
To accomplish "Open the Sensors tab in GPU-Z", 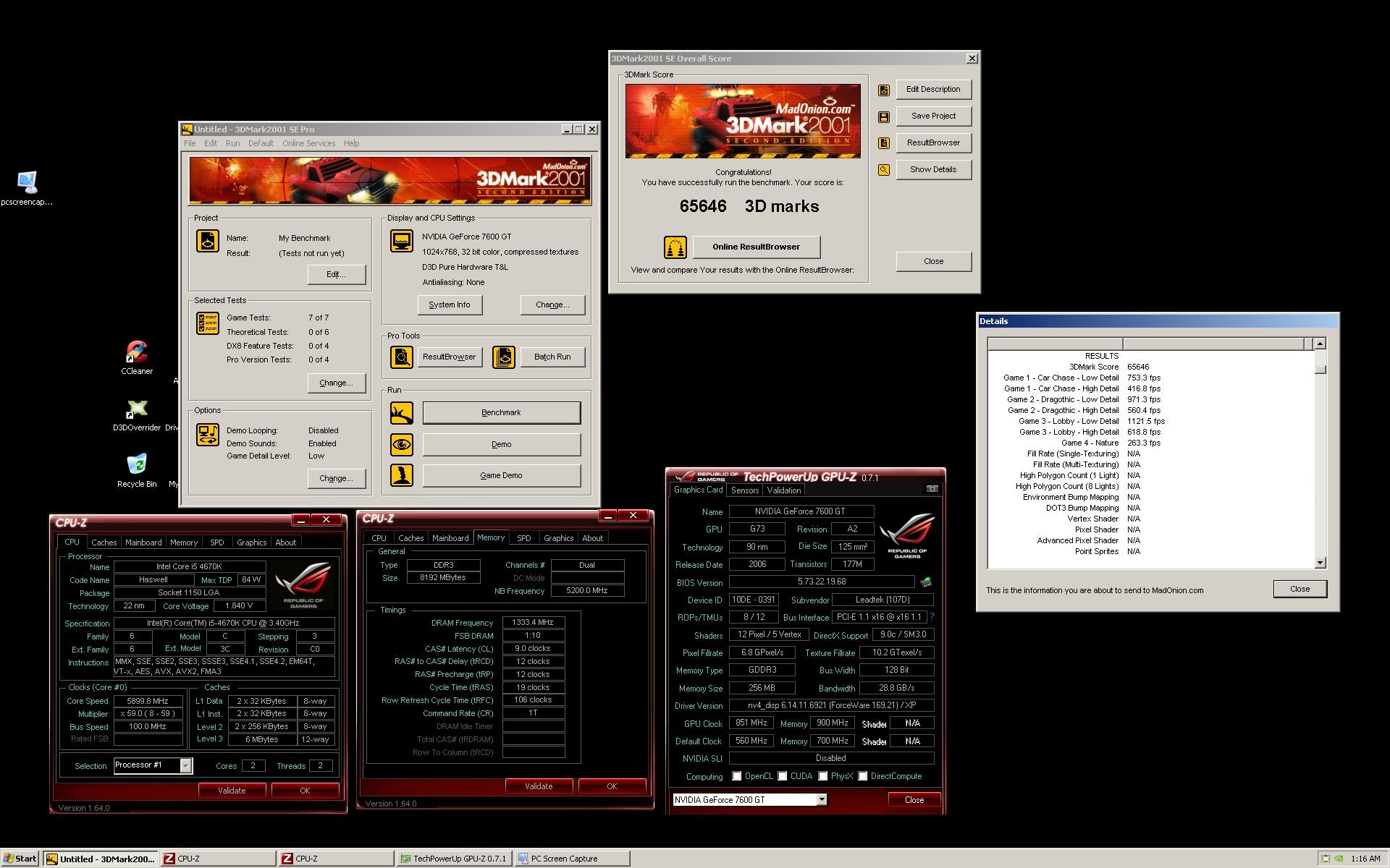I will pyautogui.click(x=745, y=490).
